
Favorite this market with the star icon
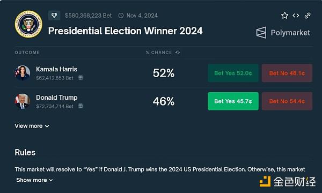pos(284,16)
